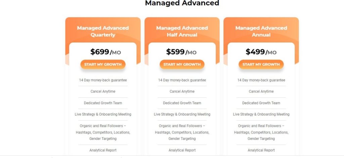Click Cancel Anytime in Annual plan
Viewport: 344px width, 158px height.
[261, 91]
